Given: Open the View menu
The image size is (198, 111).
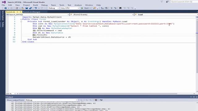Looking at the screenshot, I should 17,5.
